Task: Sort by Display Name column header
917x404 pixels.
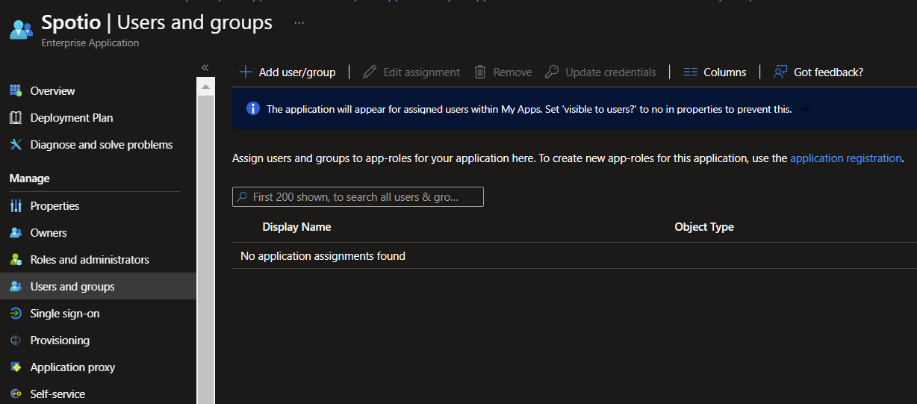Action: (x=296, y=227)
